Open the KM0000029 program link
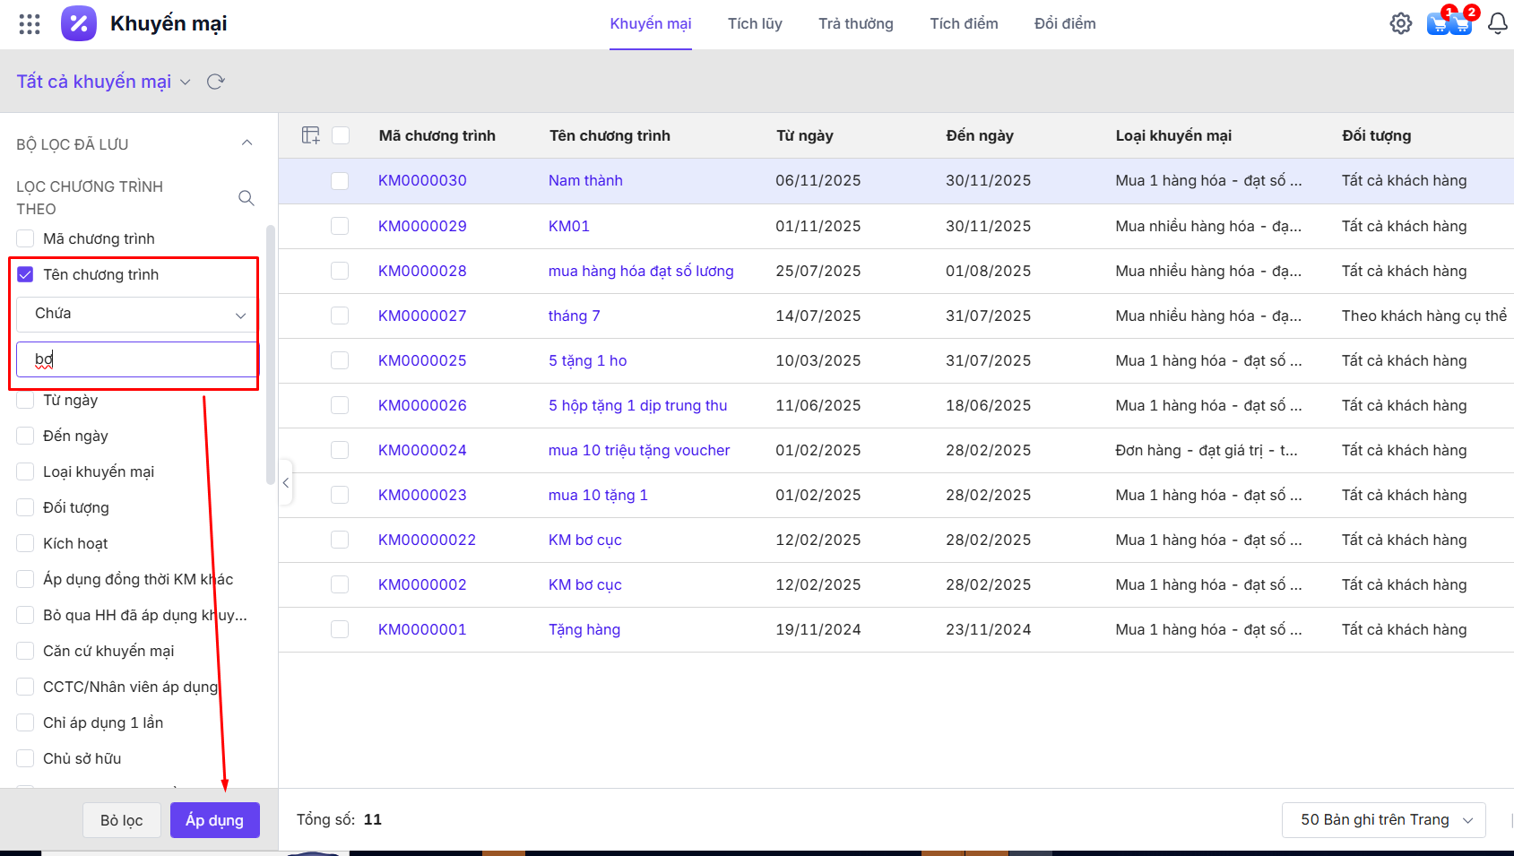 click(x=422, y=226)
